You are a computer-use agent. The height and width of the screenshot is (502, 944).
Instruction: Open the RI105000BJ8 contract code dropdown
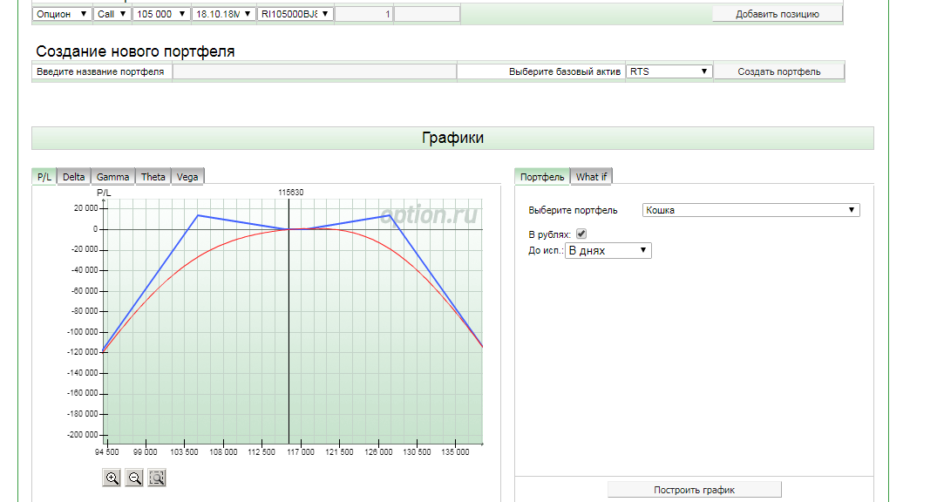coord(295,14)
